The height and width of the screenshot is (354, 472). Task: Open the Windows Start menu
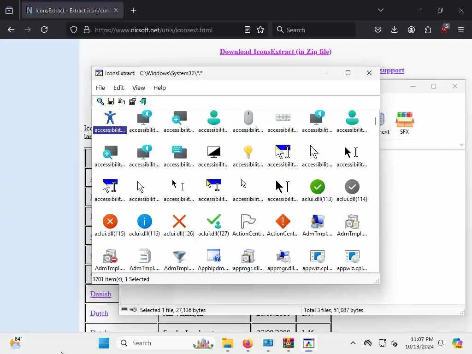point(104,343)
